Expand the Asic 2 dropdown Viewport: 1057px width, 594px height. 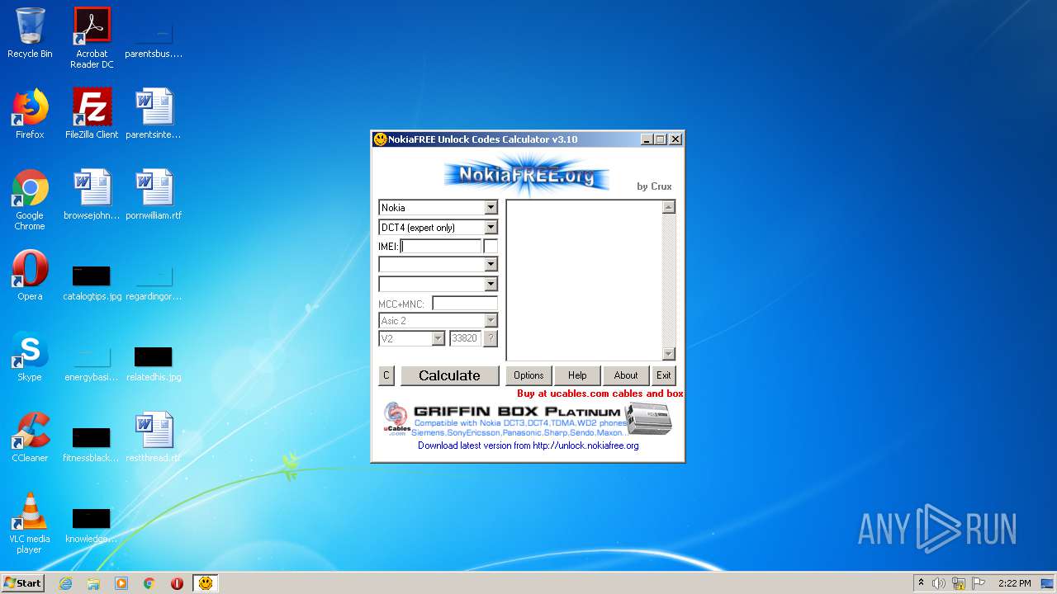coord(491,320)
